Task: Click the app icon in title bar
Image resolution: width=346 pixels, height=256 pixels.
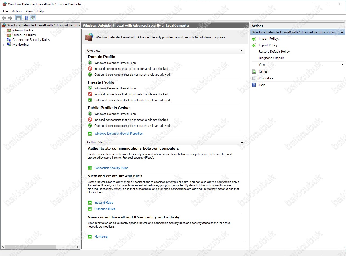Action: tap(4, 4)
